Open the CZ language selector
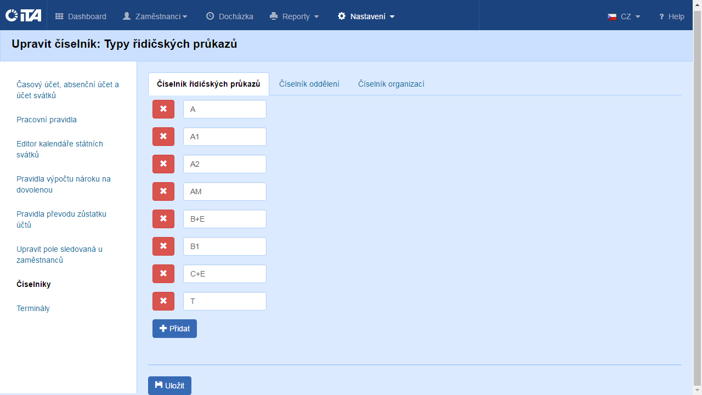This screenshot has width=702, height=395. [624, 16]
